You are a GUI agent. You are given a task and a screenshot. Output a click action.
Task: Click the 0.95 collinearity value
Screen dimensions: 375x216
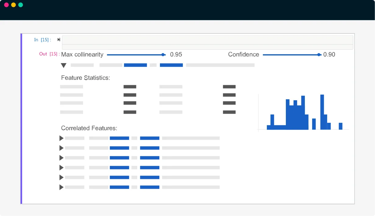coord(176,55)
